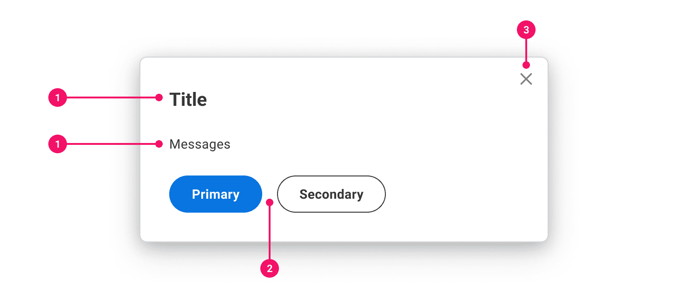Screen dimensions: 688x299
Task: Click pink marker 1 beside Title
Action: tap(58, 97)
